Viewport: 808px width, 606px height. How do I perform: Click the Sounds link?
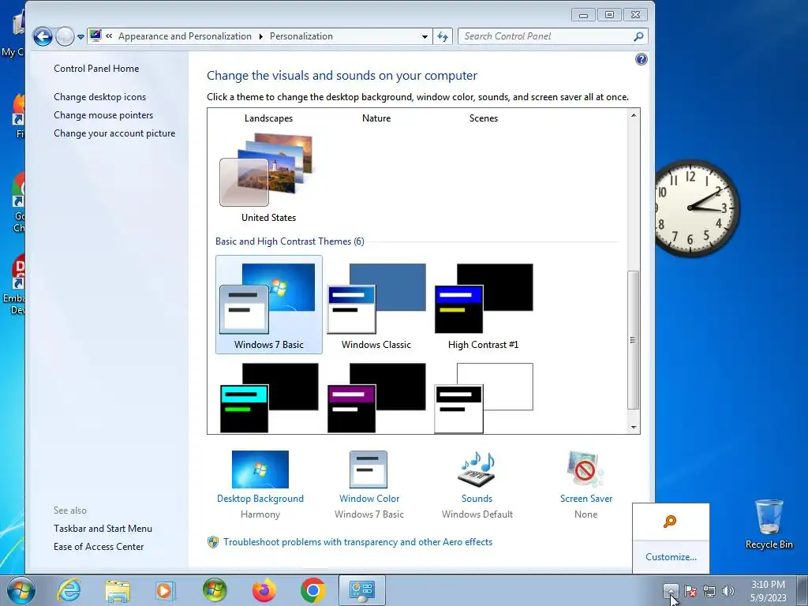[x=477, y=499]
